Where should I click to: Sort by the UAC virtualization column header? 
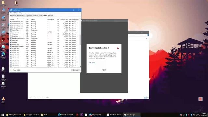[74, 19]
